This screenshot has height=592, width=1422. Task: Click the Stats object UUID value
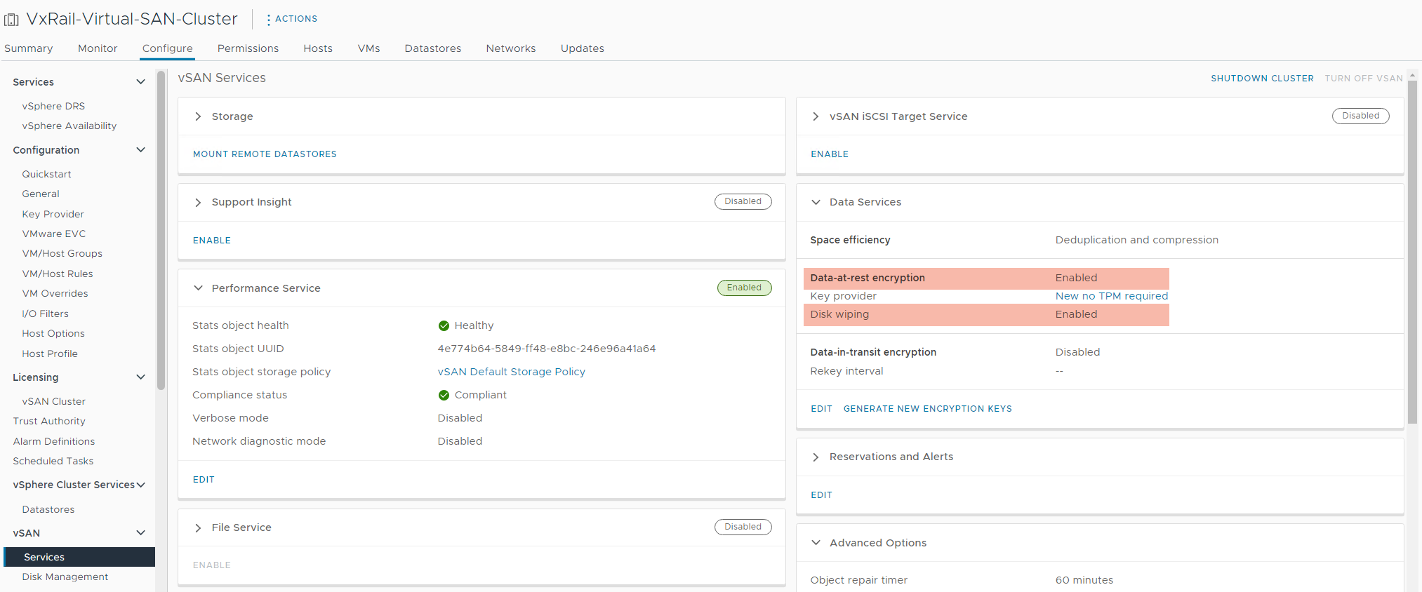click(547, 349)
